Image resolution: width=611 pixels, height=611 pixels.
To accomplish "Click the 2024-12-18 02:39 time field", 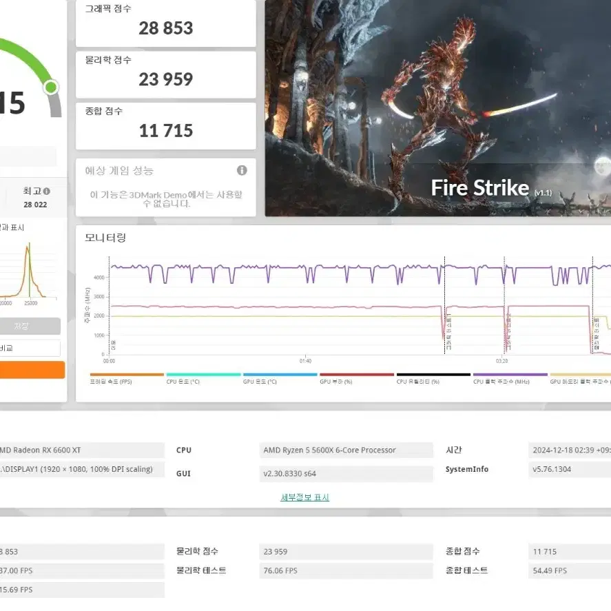I will click(570, 450).
